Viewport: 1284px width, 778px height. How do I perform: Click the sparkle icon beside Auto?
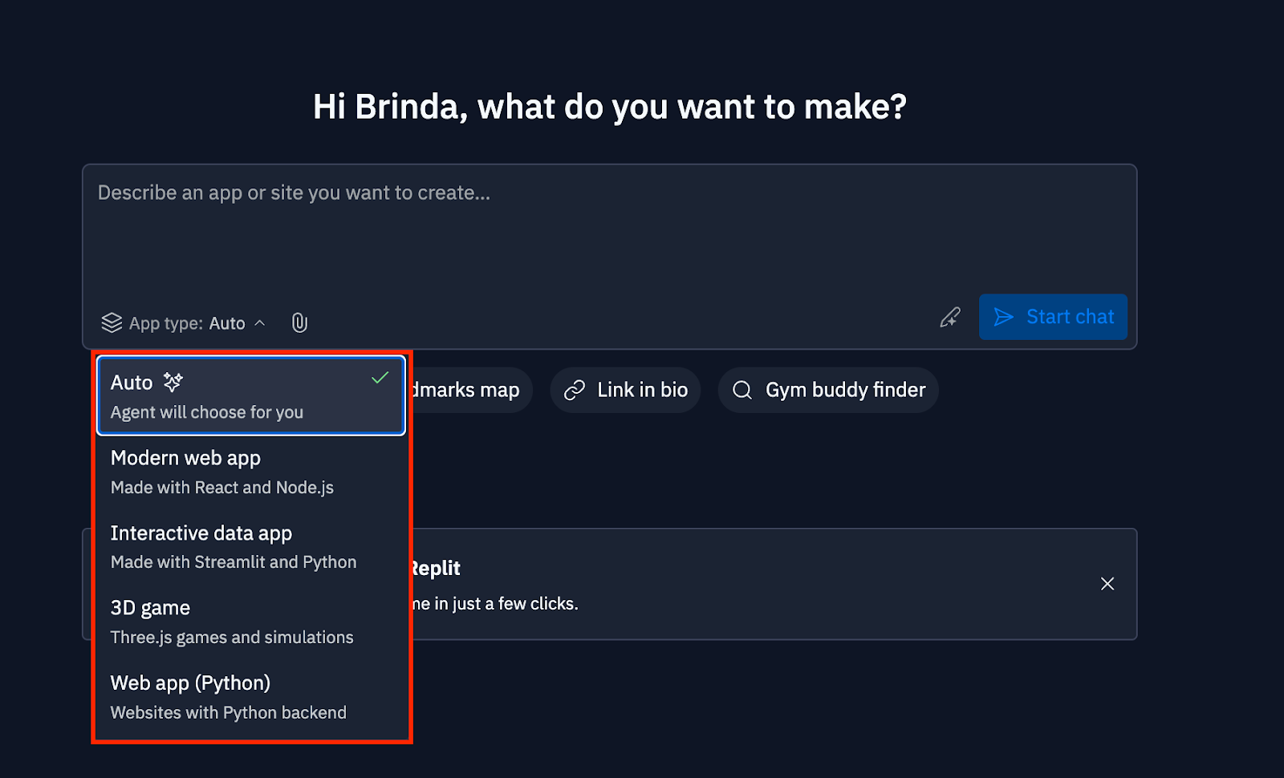click(173, 382)
